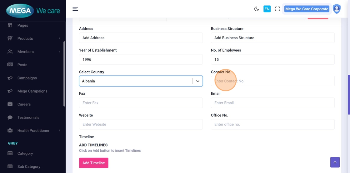Click the Careers briefcase icon

[x=10, y=104]
